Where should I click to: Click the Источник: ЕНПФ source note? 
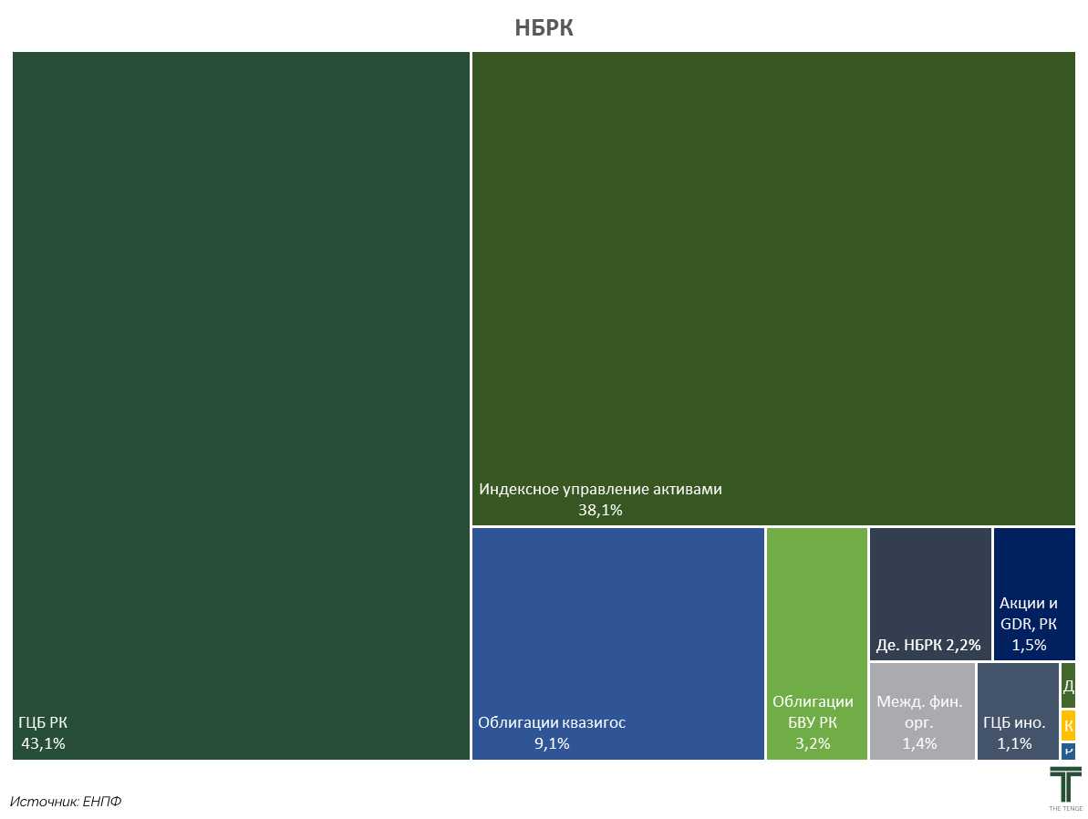(x=66, y=802)
